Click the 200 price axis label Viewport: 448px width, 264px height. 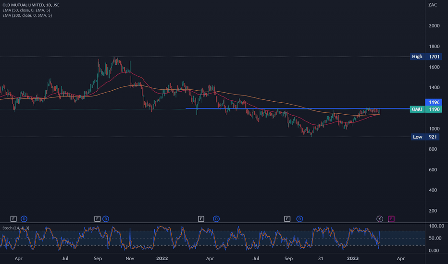(433, 211)
